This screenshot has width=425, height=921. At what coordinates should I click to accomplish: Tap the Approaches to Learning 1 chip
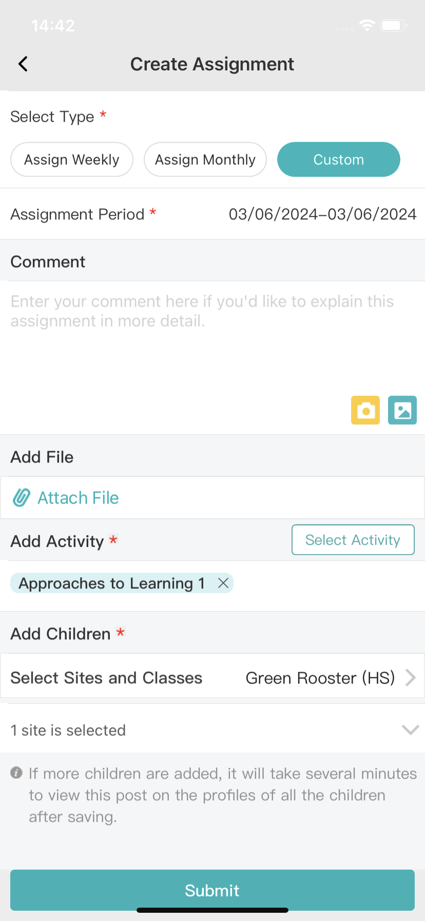112,583
